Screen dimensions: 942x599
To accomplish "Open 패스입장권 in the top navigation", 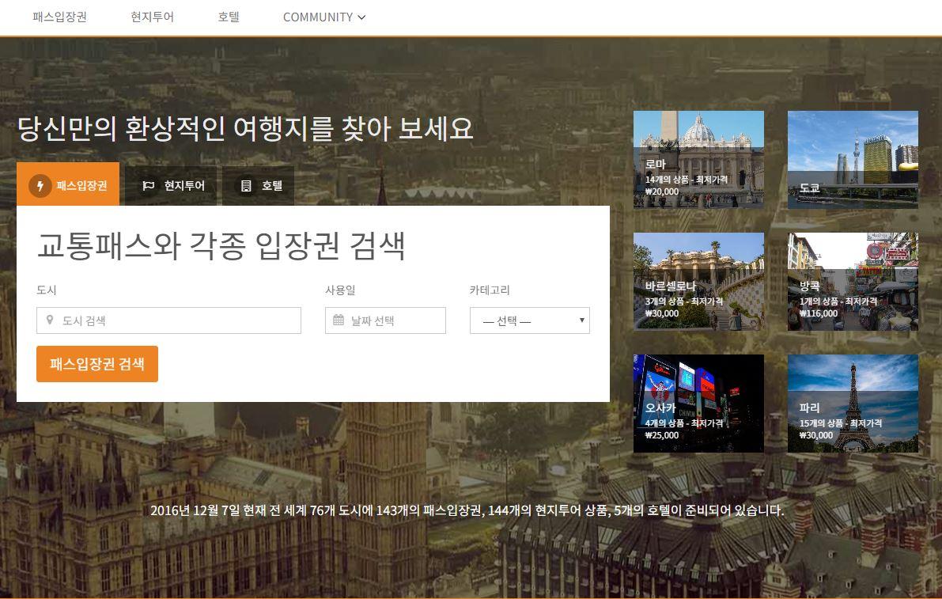I will point(59,17).
